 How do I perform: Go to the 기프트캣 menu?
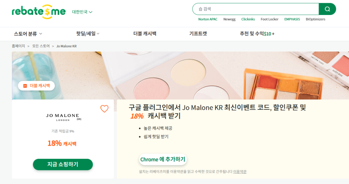click(198, 34)
